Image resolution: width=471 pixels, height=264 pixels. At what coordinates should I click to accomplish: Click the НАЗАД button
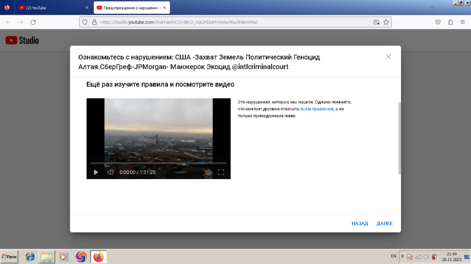click(360, 224)
